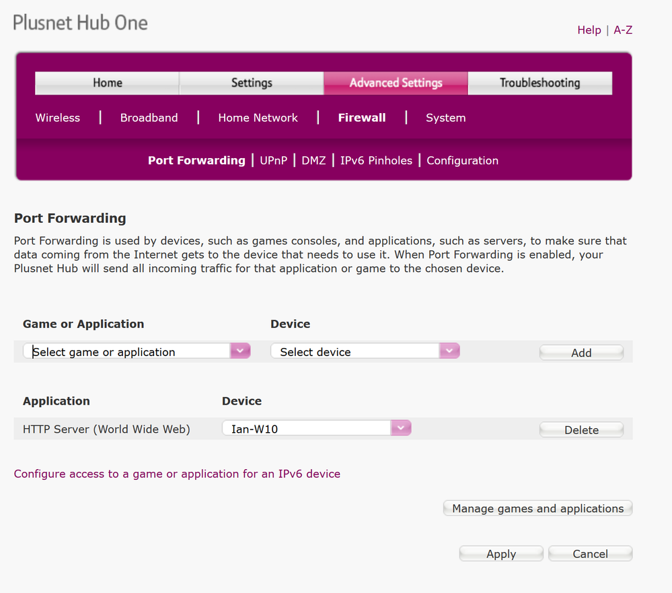Image resolution: width=672 pixels, height=593 pixels.
Task: Delete the HTTP Server forwarding rule
Action: pyautogui.click(x=581, y=429)
